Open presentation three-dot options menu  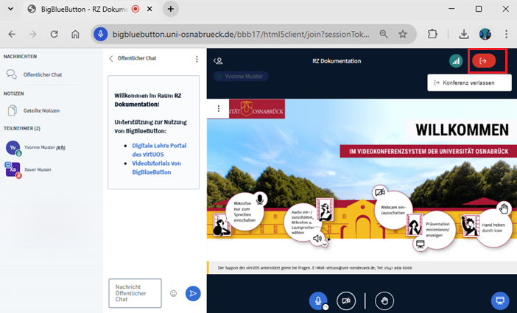pyautogui.click(x=219, y=108)
